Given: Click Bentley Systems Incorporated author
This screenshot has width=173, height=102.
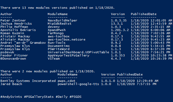Looking at the screenshot, I should click(28, 81).
